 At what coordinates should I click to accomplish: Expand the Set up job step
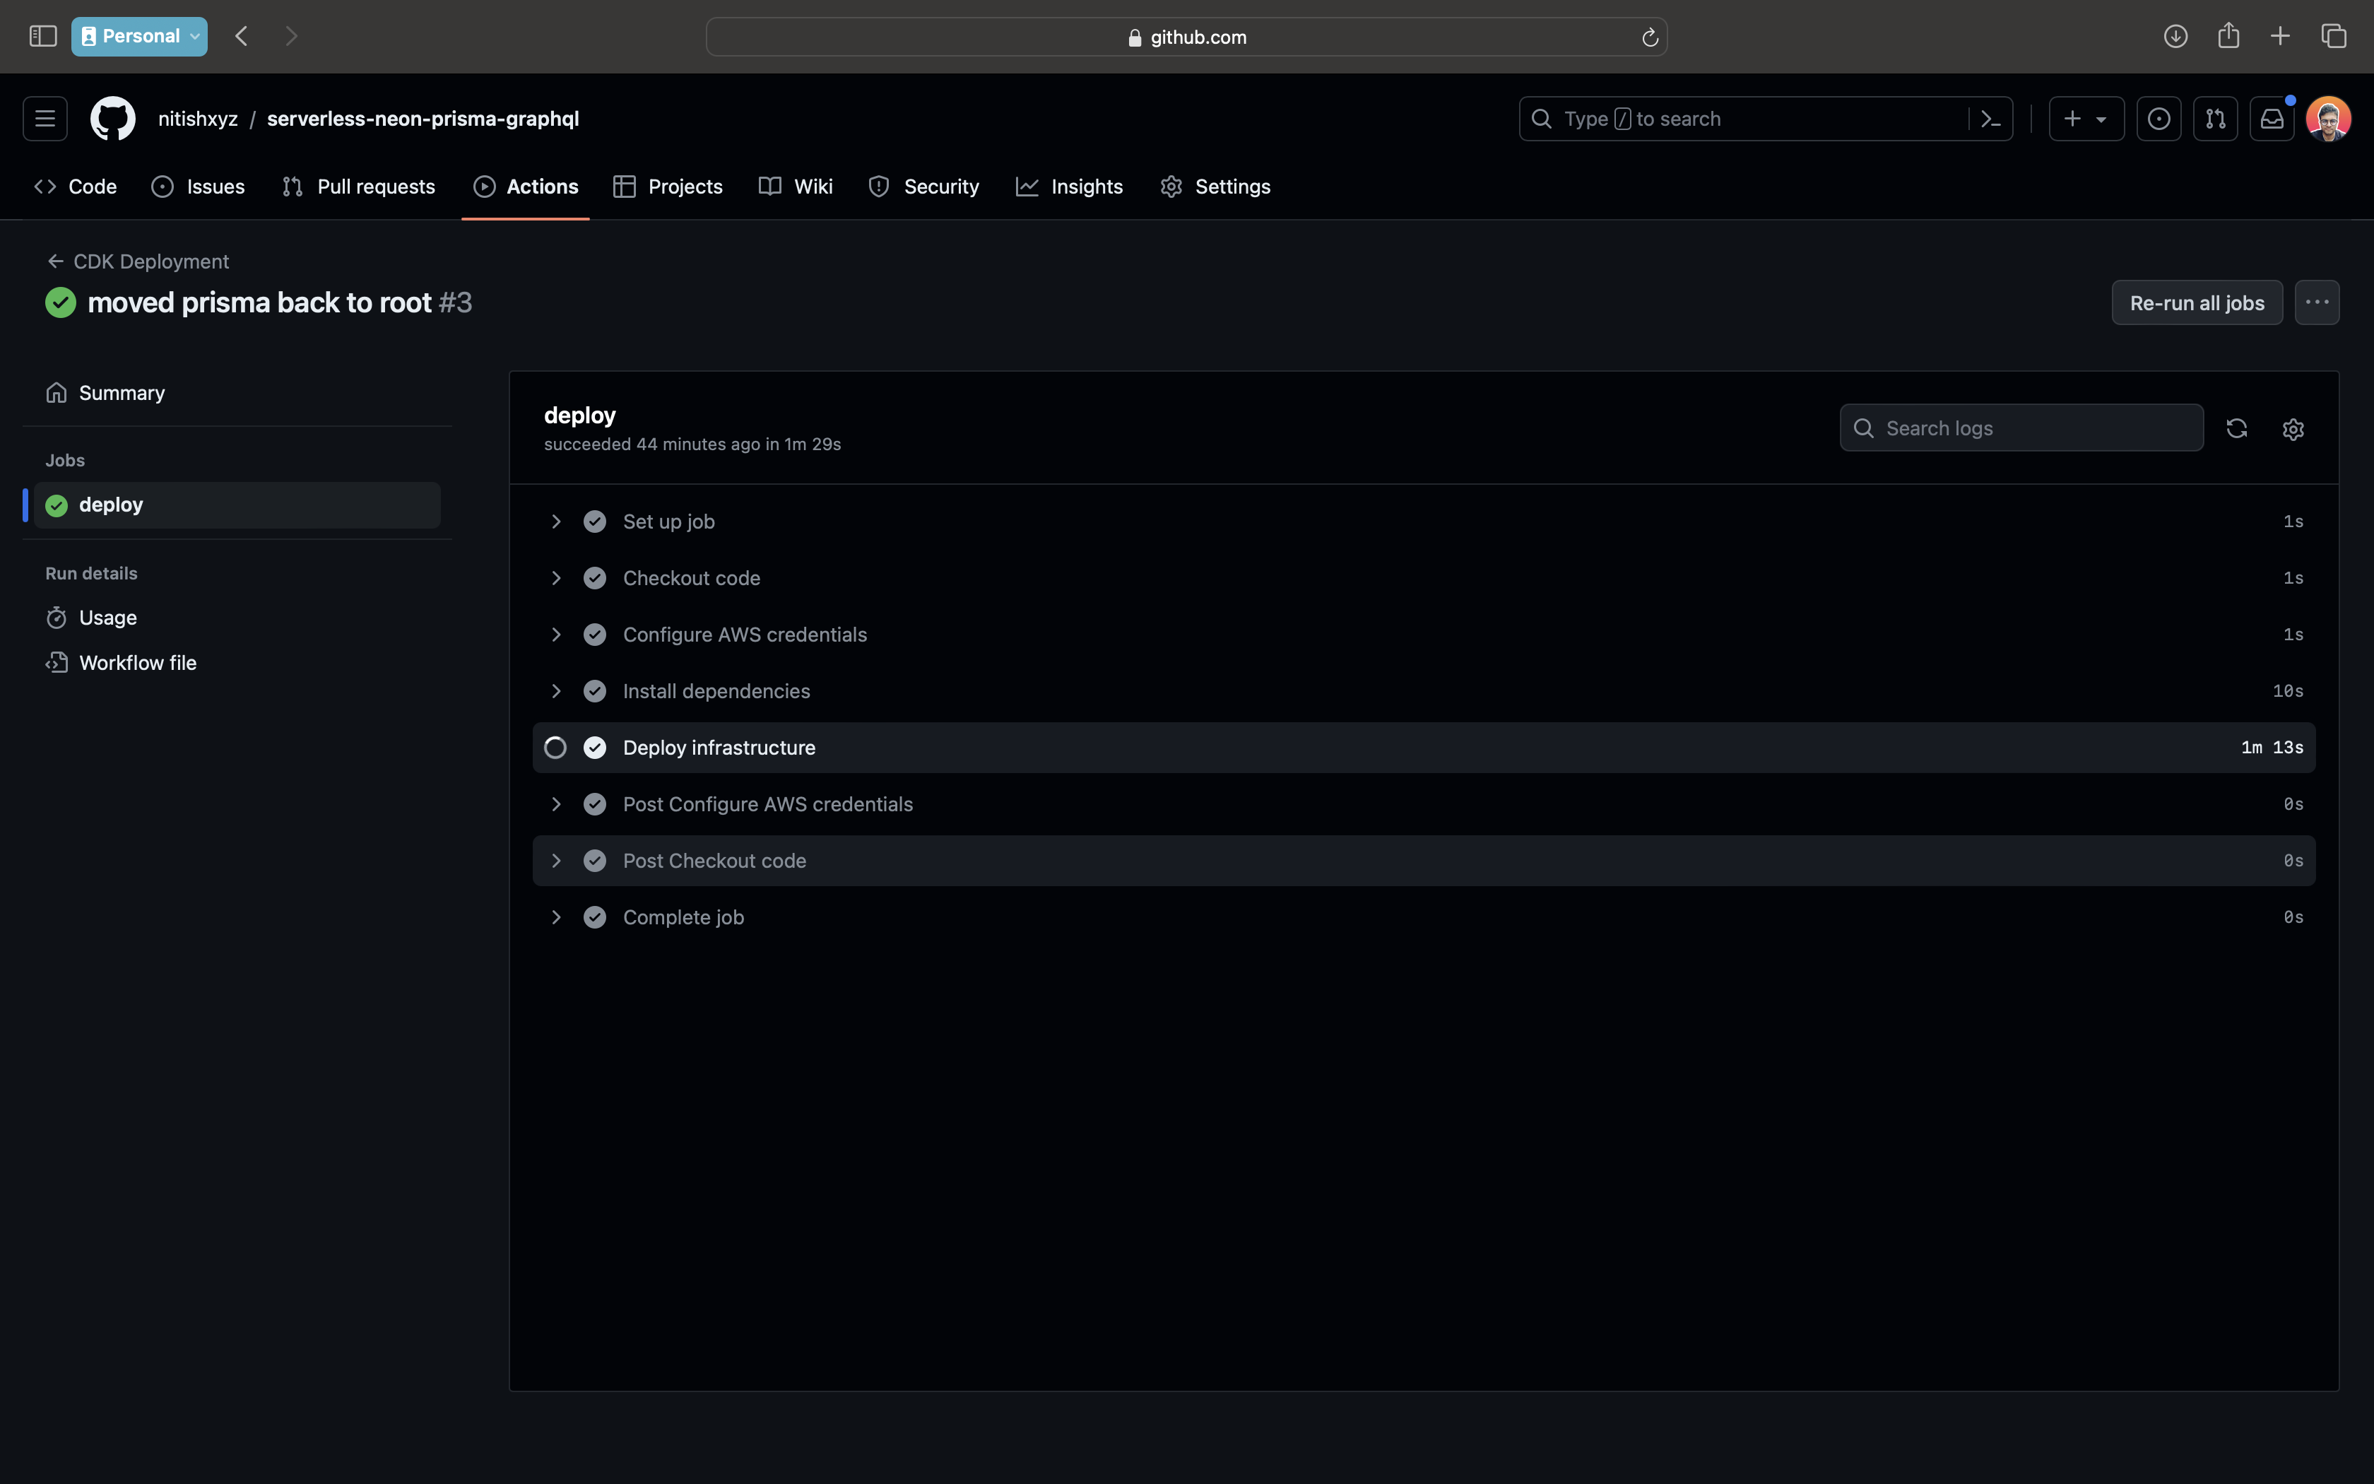tap(556, 522)
